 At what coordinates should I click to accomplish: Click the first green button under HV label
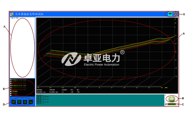pyautogui.click(x=14, y=102)
